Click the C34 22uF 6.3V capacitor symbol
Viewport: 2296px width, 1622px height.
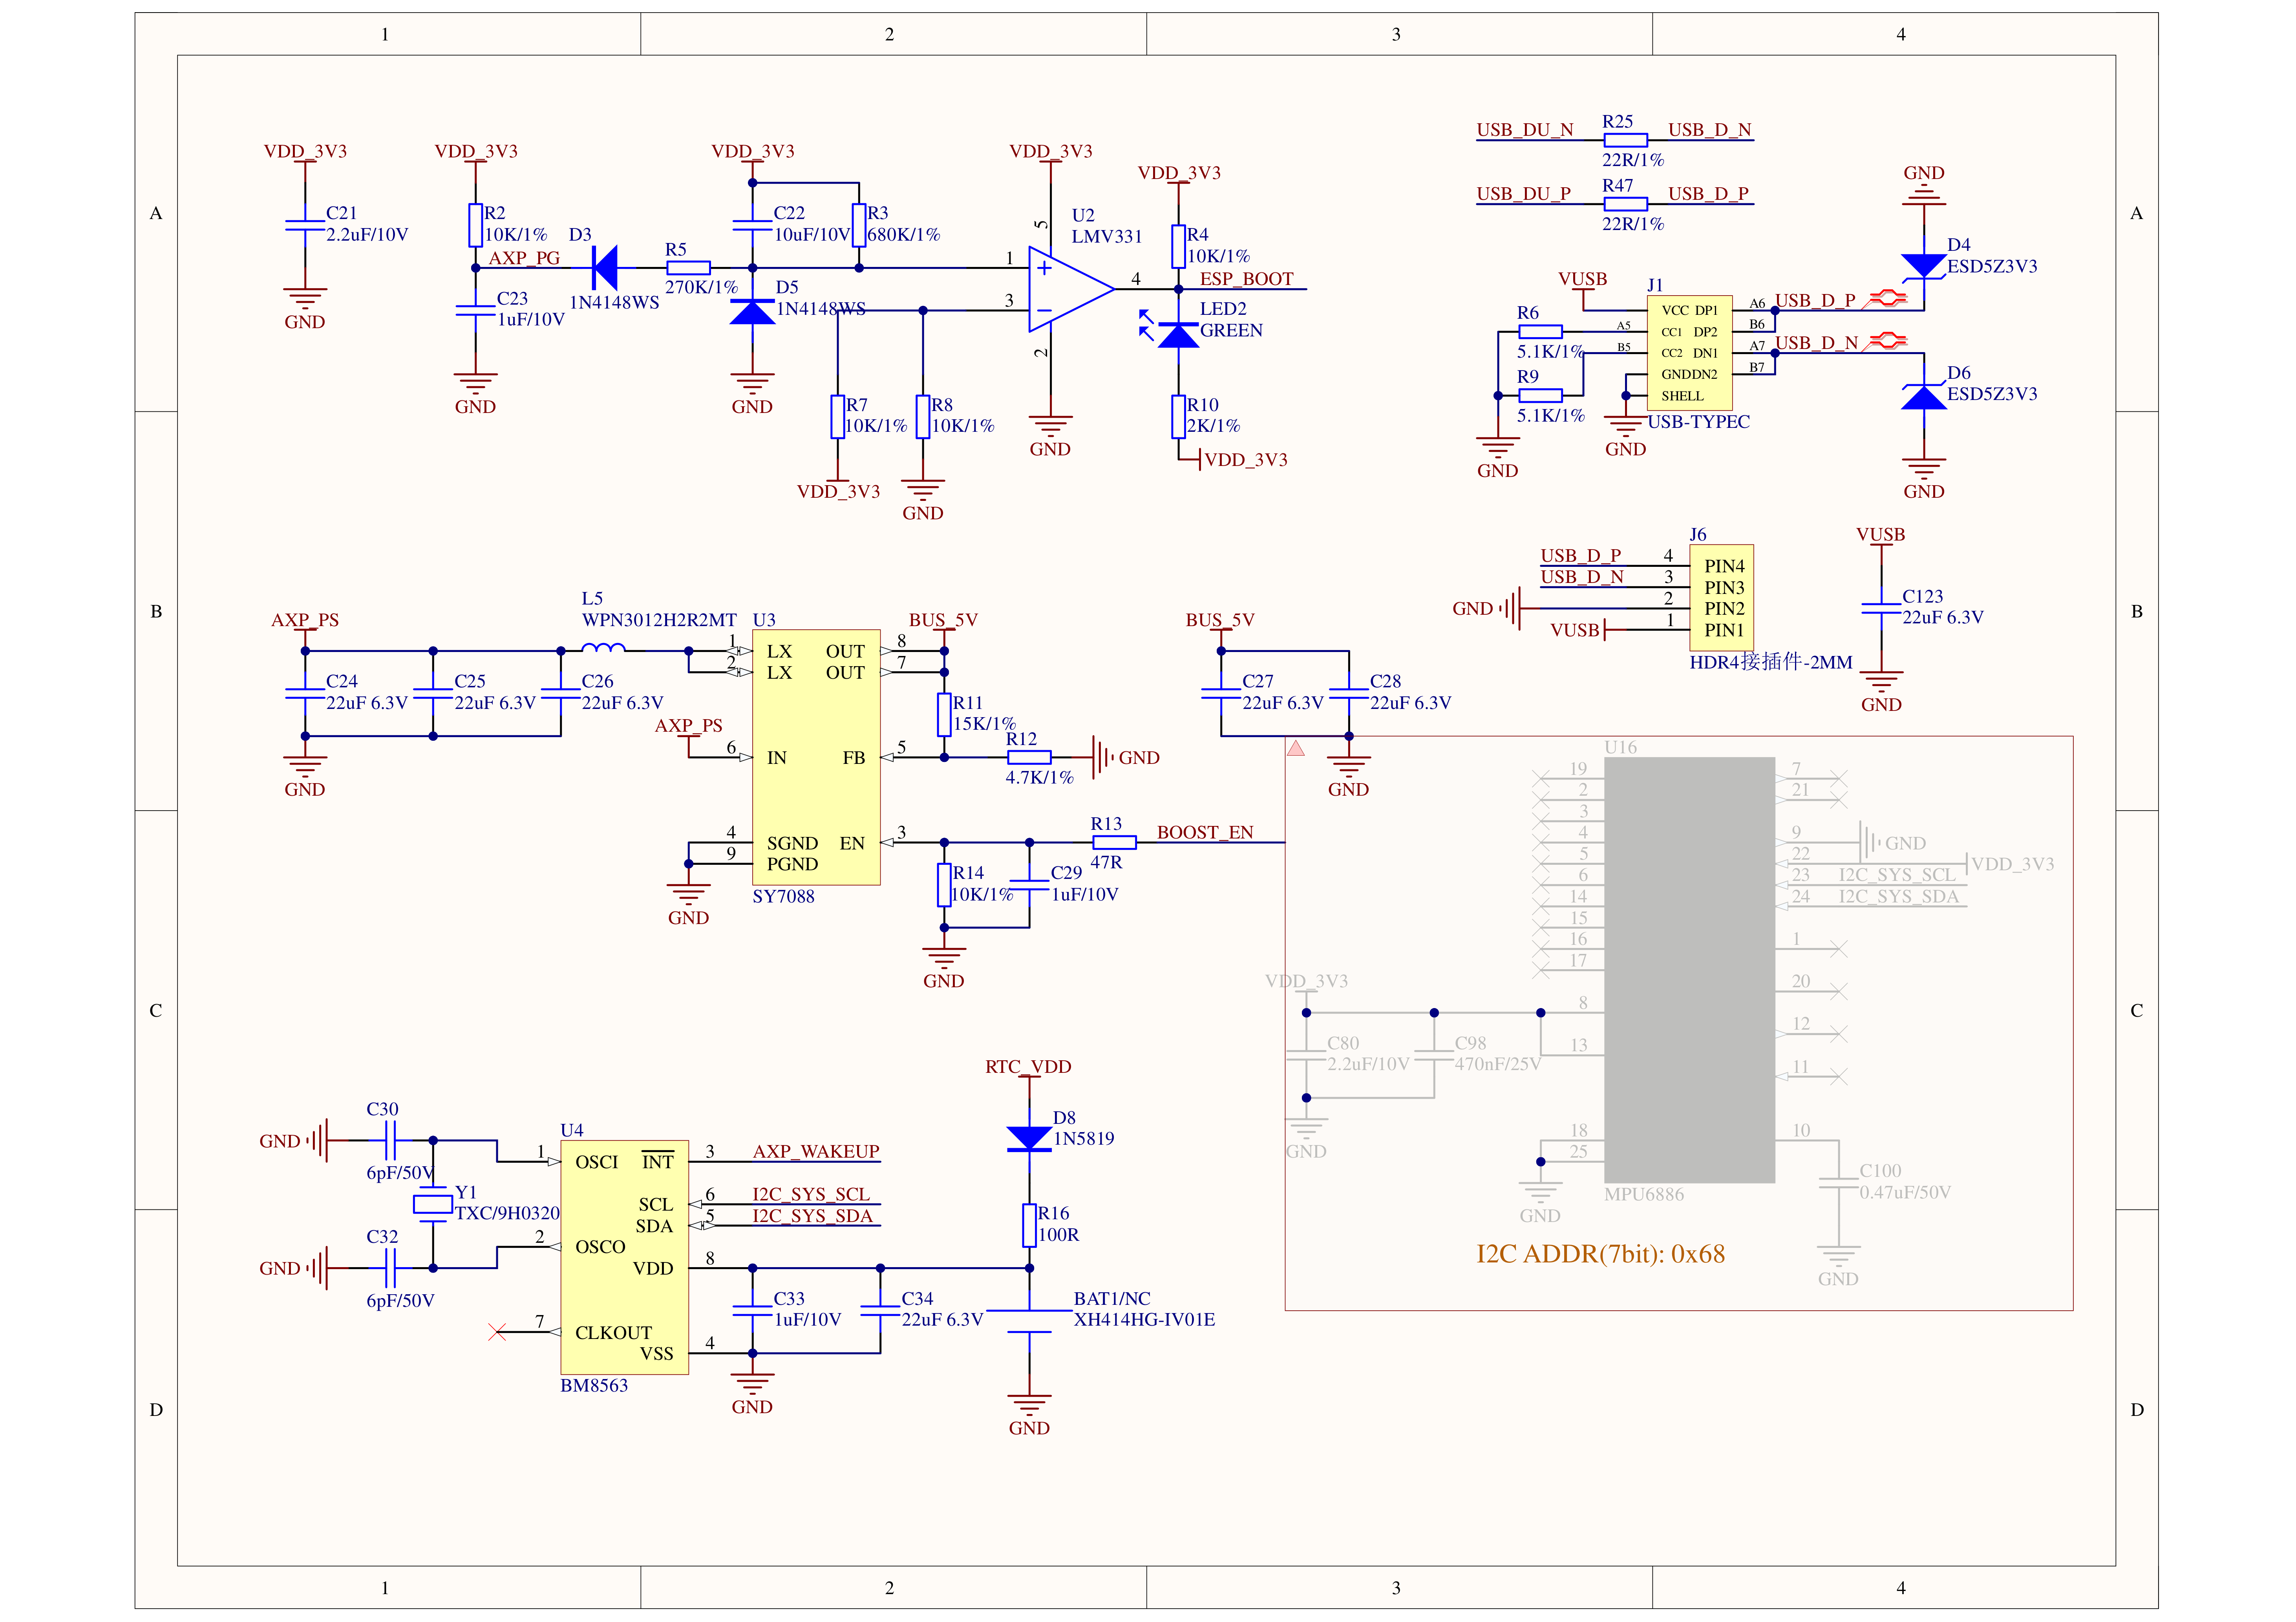(880, 1310)
